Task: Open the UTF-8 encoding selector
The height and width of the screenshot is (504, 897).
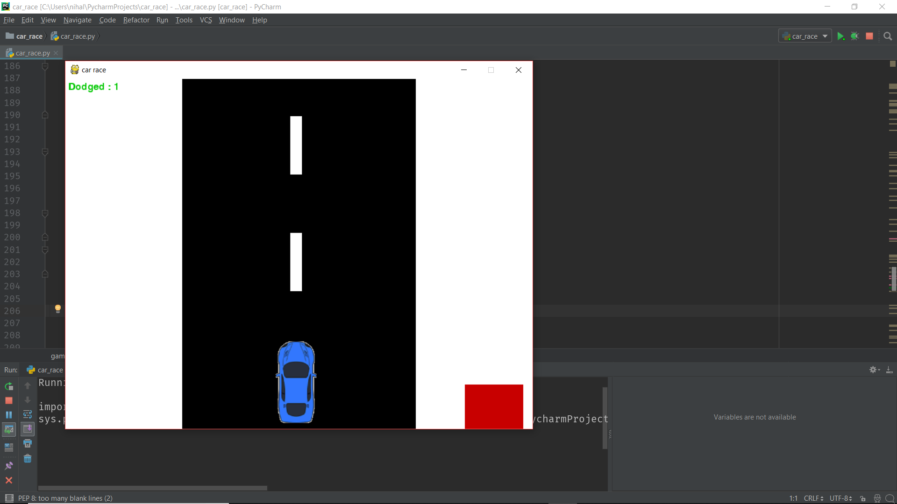Action: (x=841, y=498)
